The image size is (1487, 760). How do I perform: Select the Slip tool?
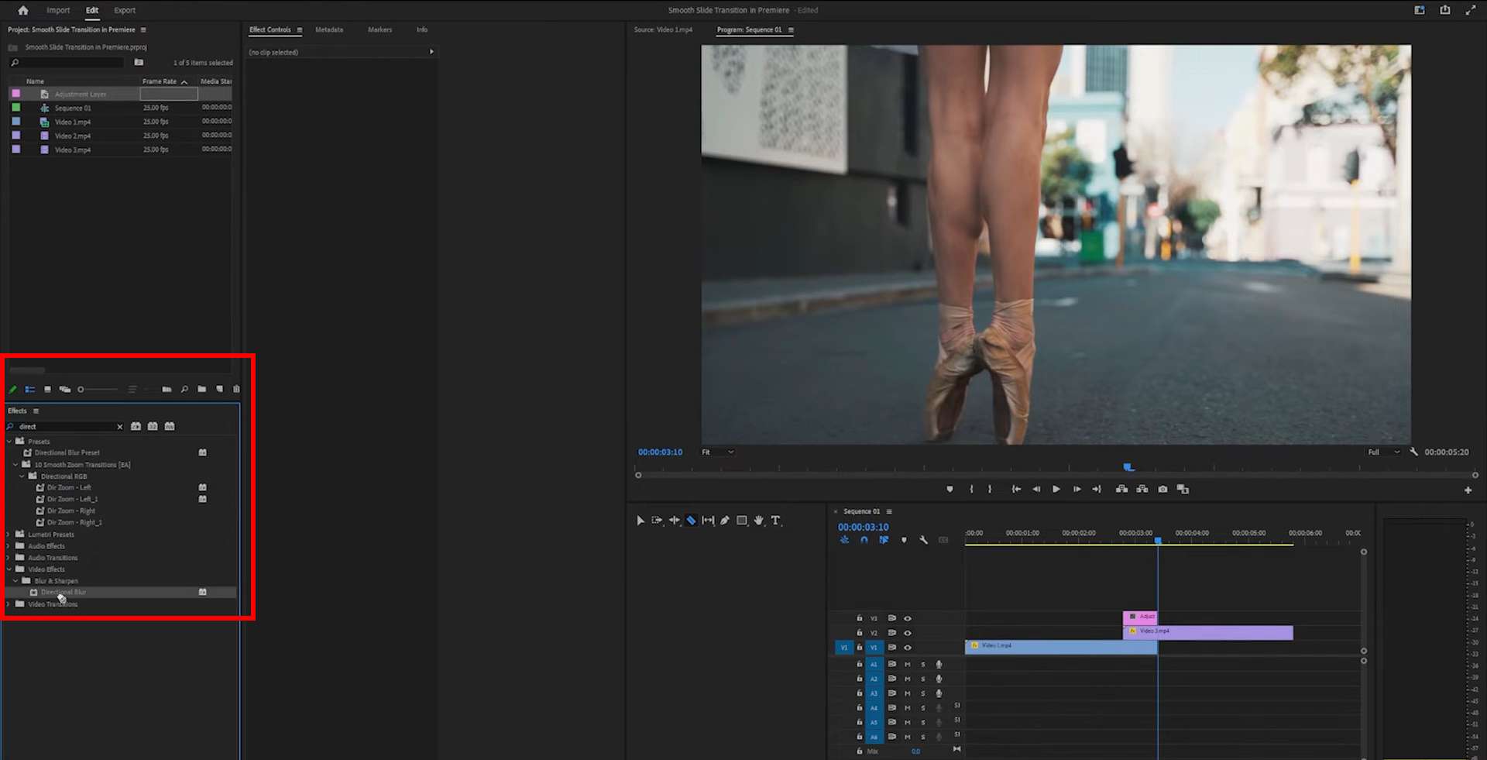708,521
